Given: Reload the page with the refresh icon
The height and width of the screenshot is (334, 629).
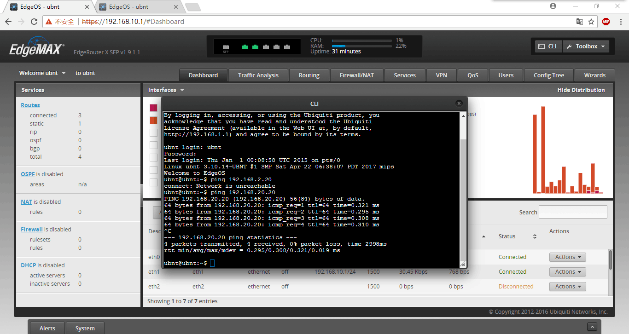Looking at the screenshot, I should 34,22.
